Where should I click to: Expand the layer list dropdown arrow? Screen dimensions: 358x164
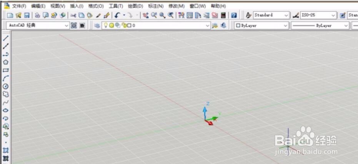click(208, 26)
